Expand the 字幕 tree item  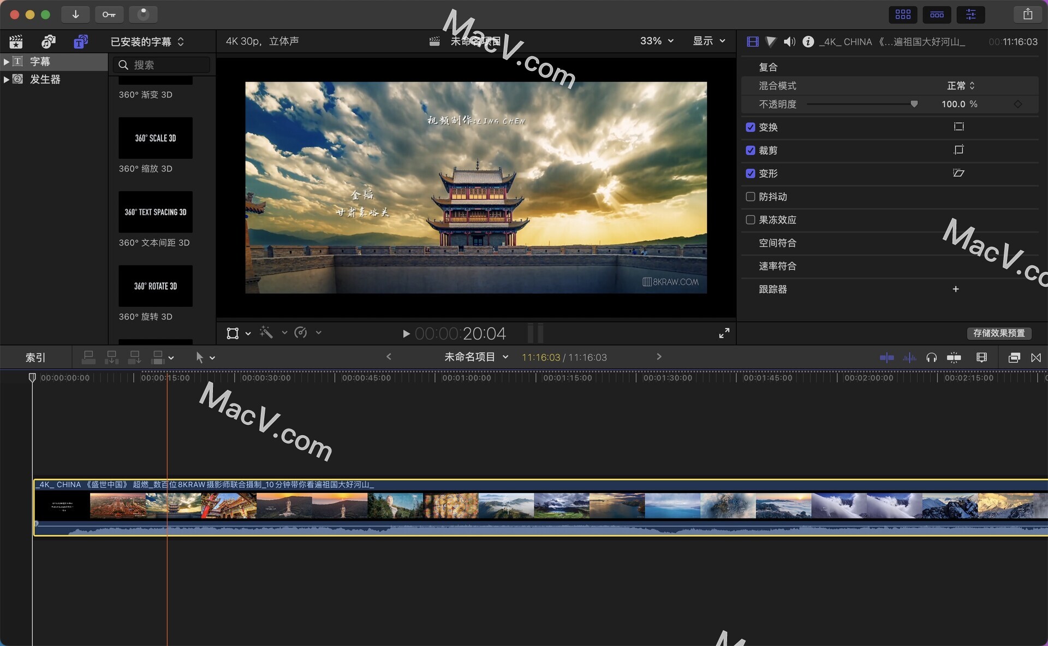click(6, 62)
